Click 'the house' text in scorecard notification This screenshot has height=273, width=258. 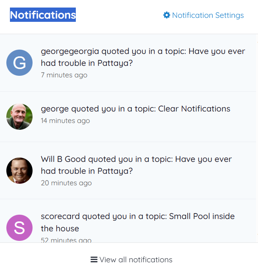(x=60, y=229)
